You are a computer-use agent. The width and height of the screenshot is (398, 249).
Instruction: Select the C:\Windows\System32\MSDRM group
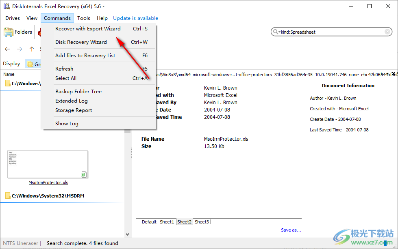pyautogui.click(x=48, y=196)
